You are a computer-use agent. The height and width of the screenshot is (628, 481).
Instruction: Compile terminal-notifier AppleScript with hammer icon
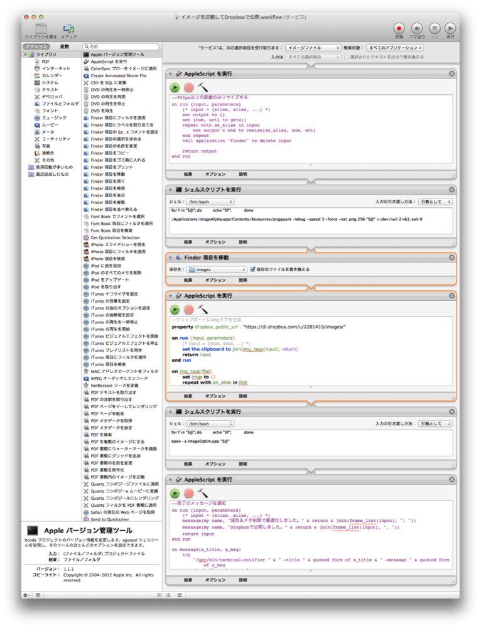[x=203, y=493]
